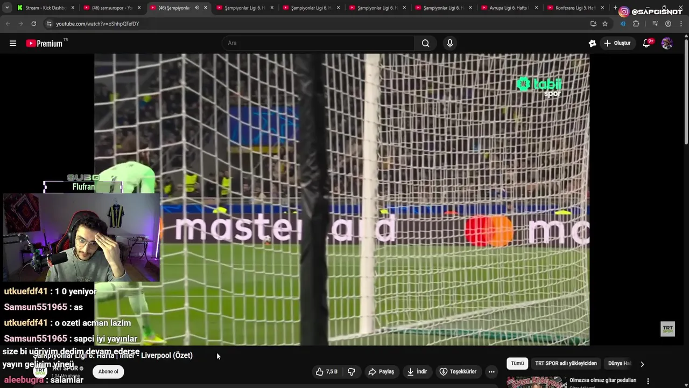Open YouTube notifications bell
This screenshot has width=689, height=388.
pyautogui.click(x=647, y=43)
